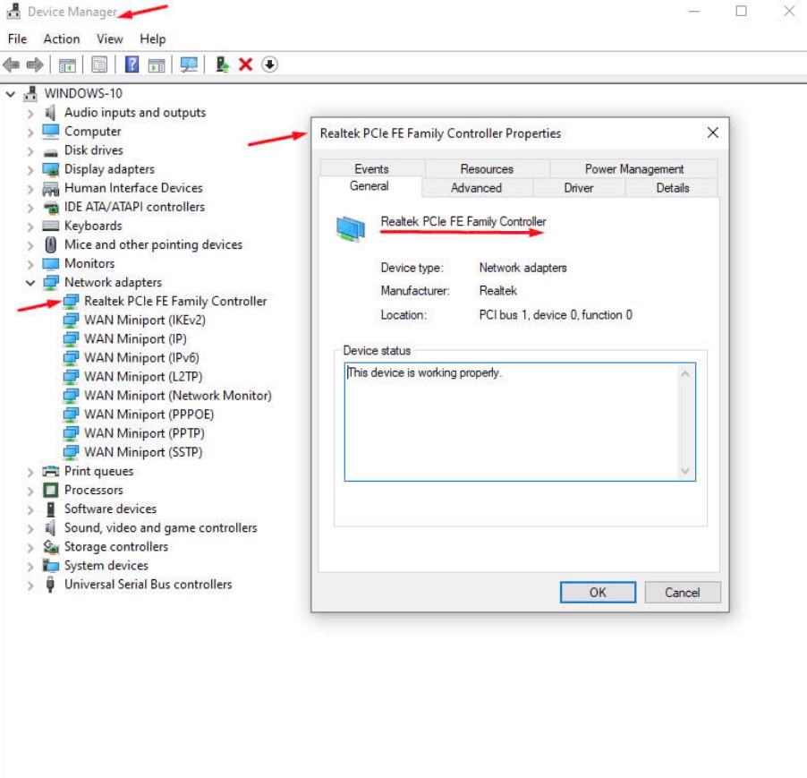This screenshot has height=778, width=807.
Task: Click the Disable device down-arrow icon
Action: click(x=269, y=64)
